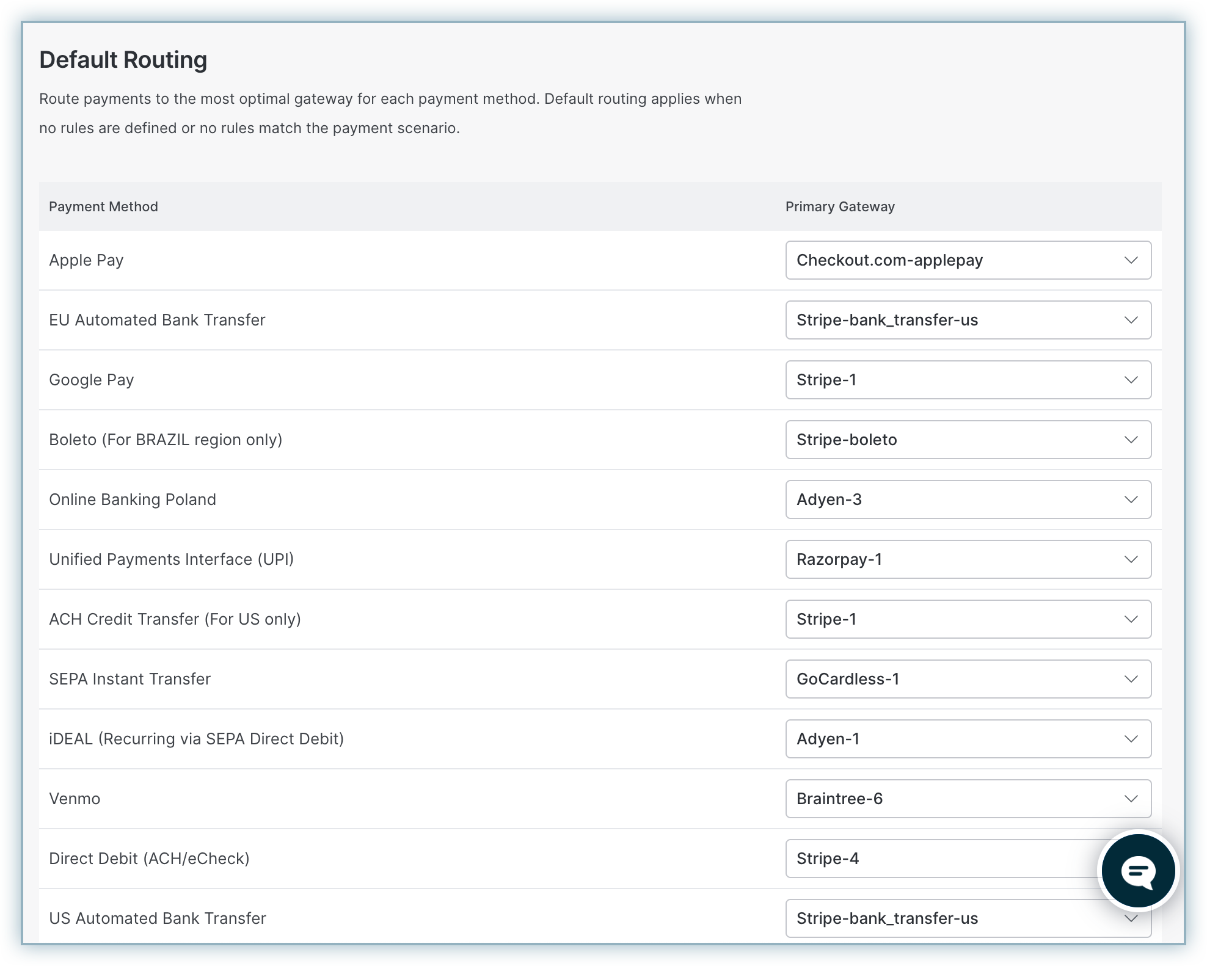This screenshot has width=1207, height=966.
Task: Open ACH Credit Transfer gateway dropdown
Action: tap(968, 619)
